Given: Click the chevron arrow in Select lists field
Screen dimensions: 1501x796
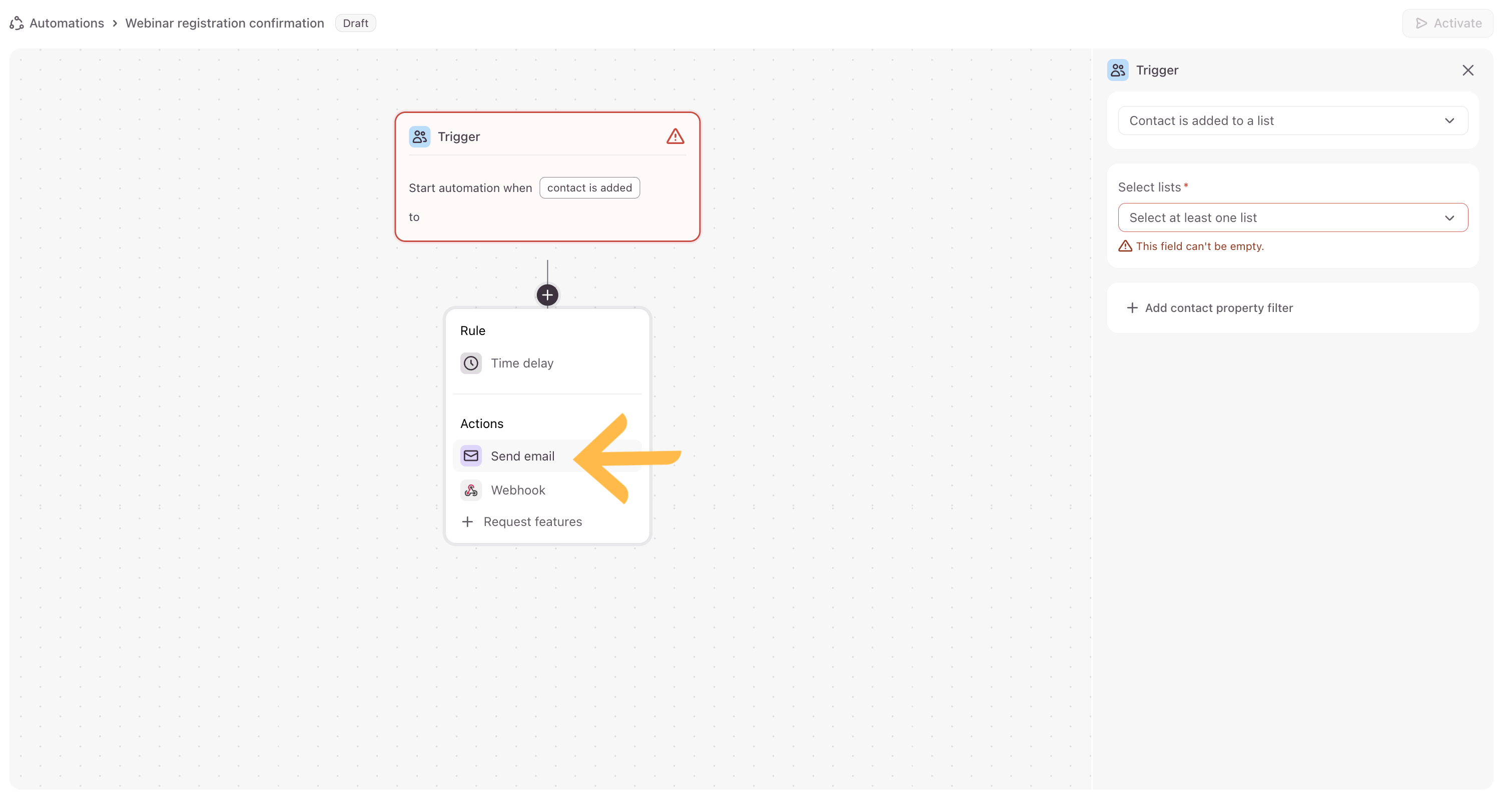Looking at the screenshot, I should click(1449, 218).
